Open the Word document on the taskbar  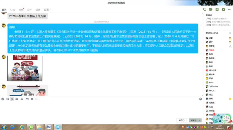point(49,127)
